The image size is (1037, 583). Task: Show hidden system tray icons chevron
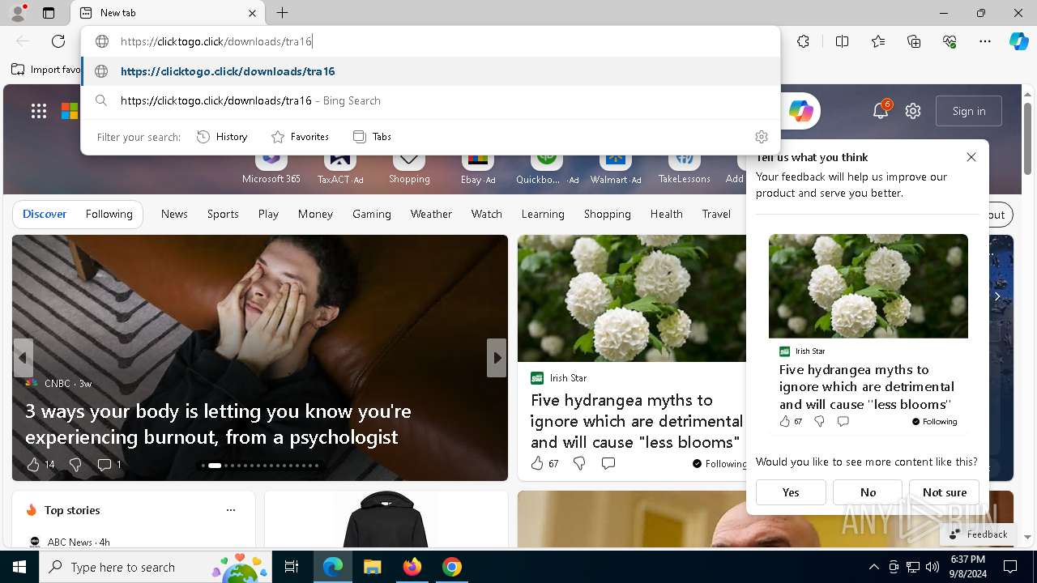pos(873,567)
